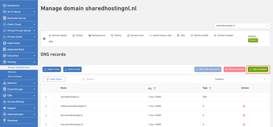Expand the del.sharedhostingnl.nl record row

pyautogui.click(x=46, y=115)
